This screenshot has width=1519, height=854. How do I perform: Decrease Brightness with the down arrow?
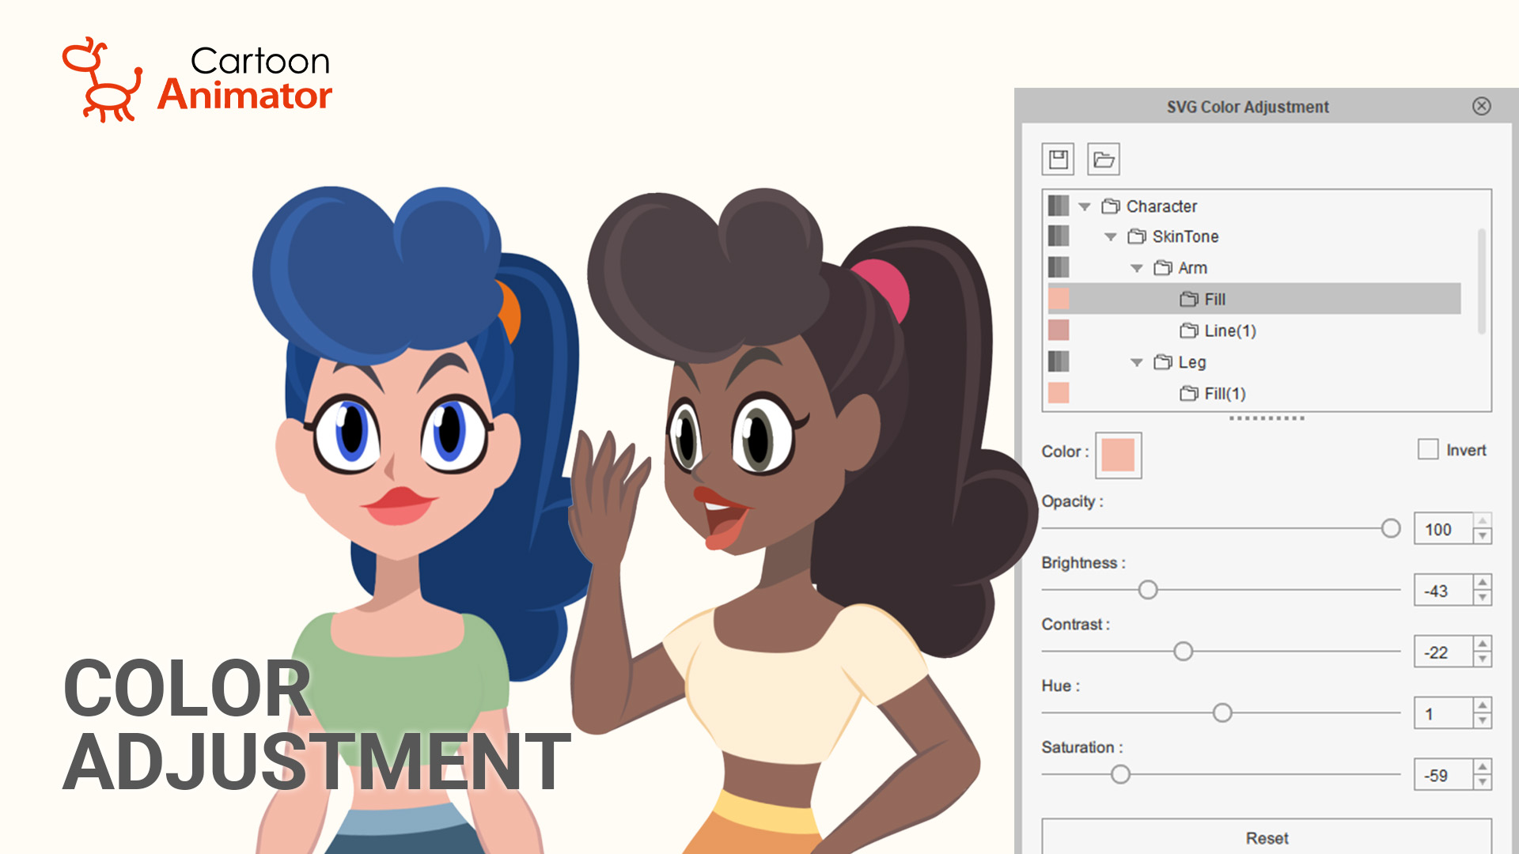(1483, 599)
